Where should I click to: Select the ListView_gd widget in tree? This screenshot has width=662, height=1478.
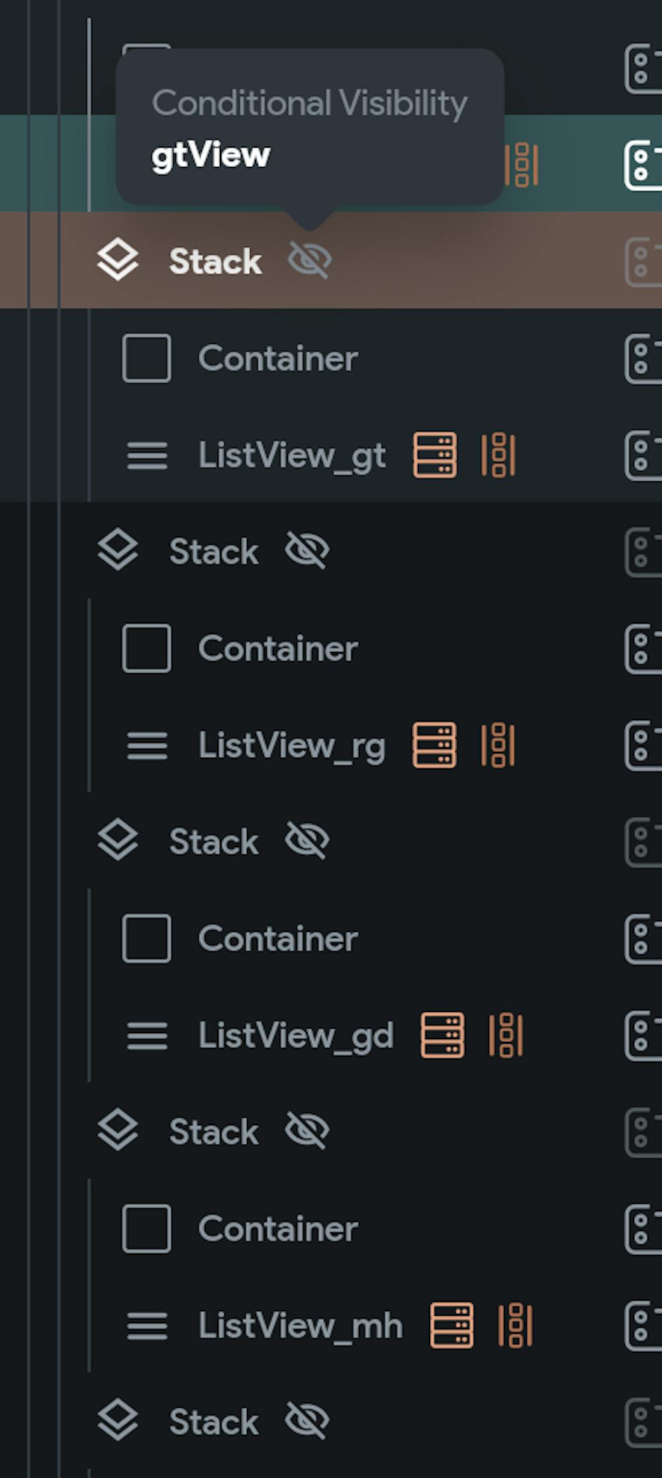pos(295,1035)
